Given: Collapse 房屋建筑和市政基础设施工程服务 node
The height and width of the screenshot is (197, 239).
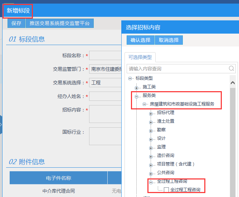Looking at the screenshot, I should [x=143, y=104].
